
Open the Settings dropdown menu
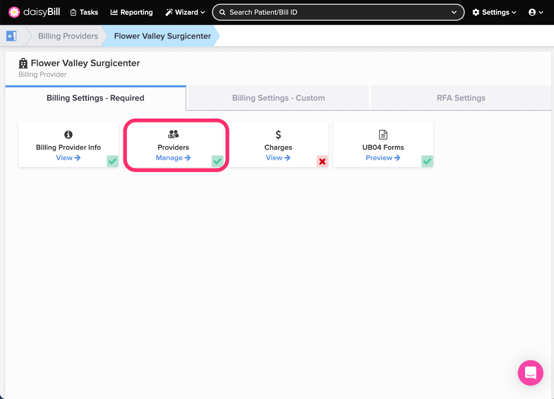[494, 12]
